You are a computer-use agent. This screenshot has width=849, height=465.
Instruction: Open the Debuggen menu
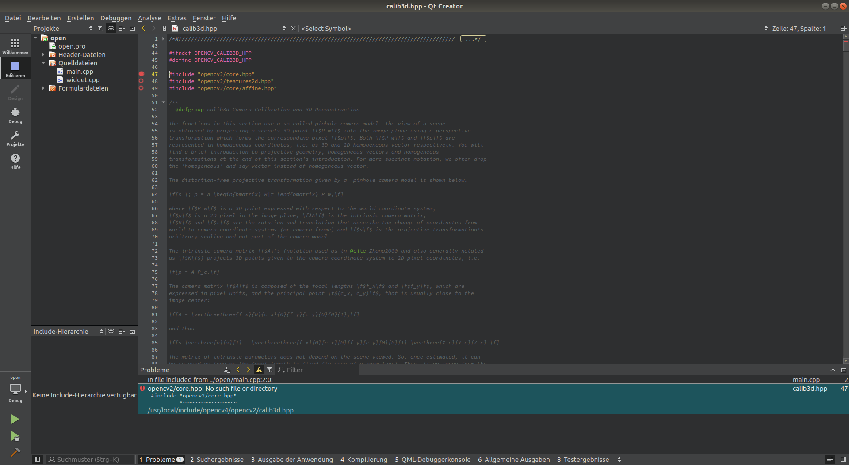click(116, 18)
